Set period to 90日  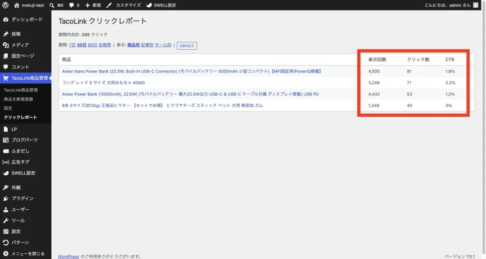93,45
